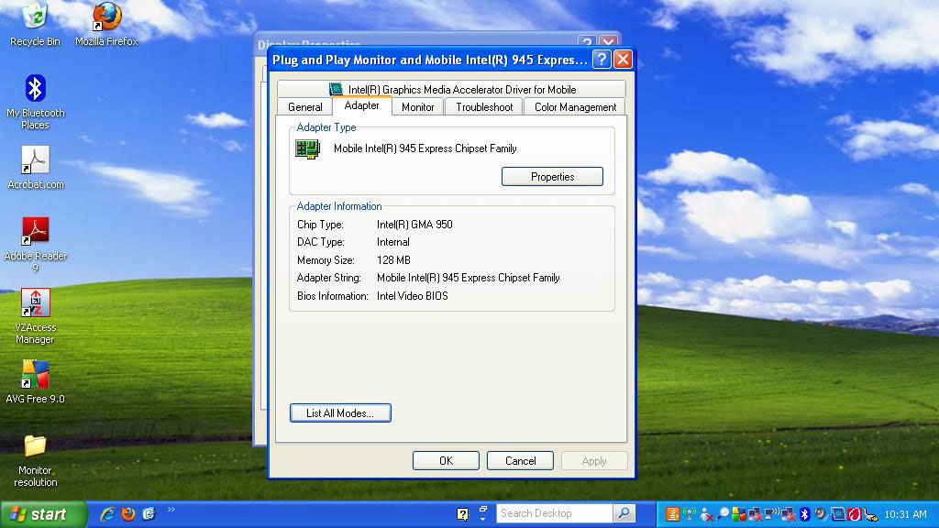This screenshot has height=528, width=939.
Task: Open the Monitor resolution folder
Action: coord(35,460)
